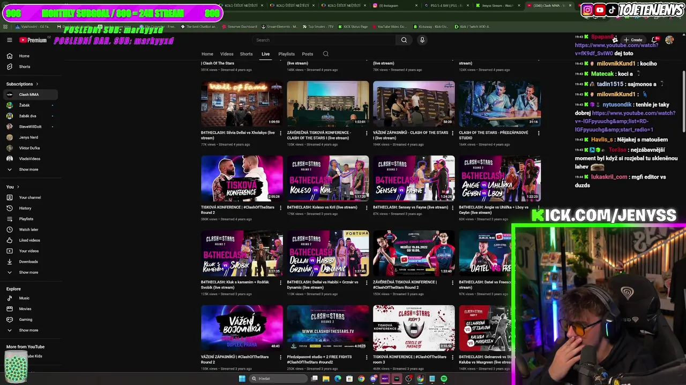The height and width of the screenshot is (385, 686).
Task: Click the YouTube Premium logo
Action: 33,40
